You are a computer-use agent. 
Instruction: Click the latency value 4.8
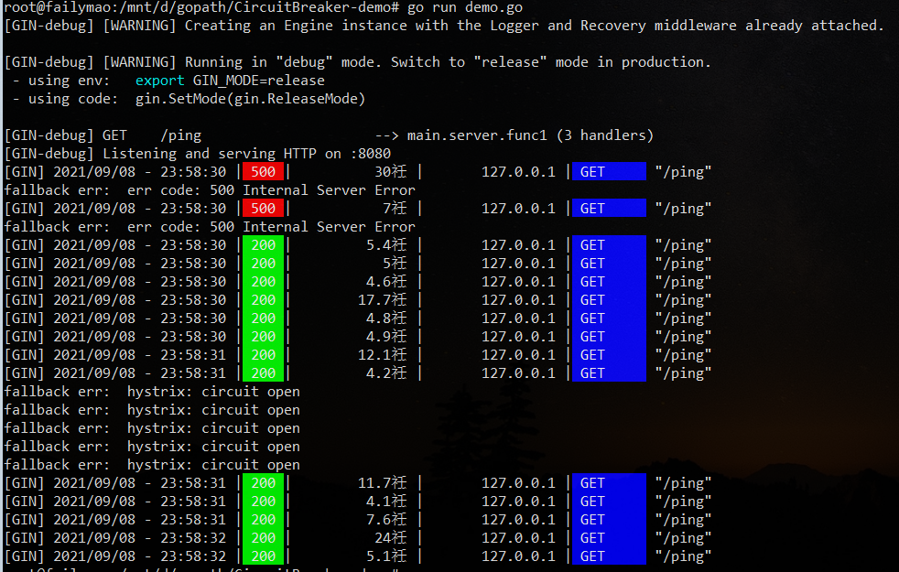point(386,318)
